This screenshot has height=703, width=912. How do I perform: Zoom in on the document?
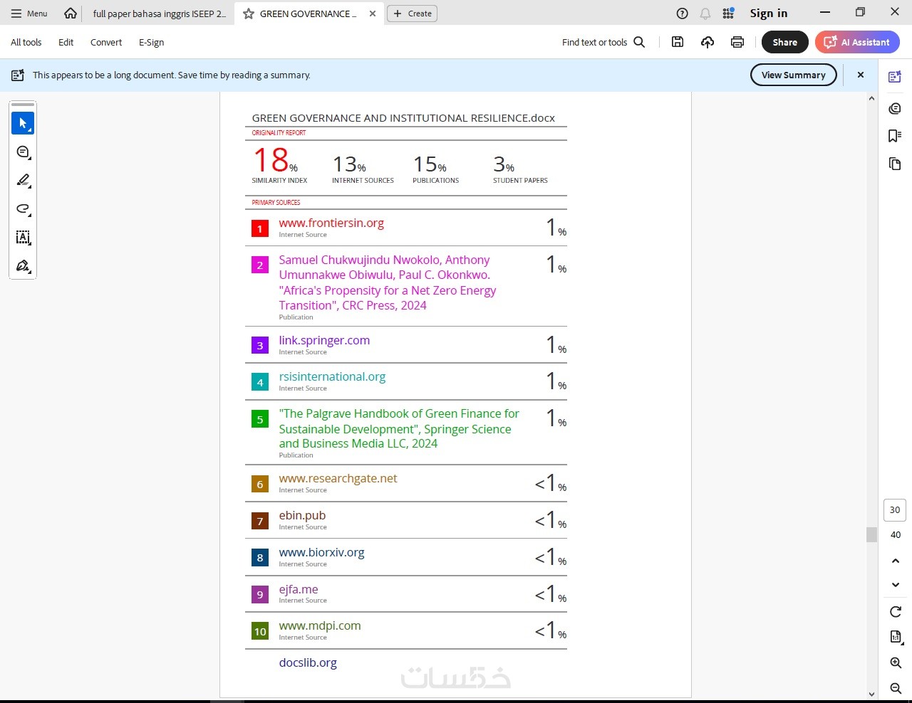(x=896, y=663)
